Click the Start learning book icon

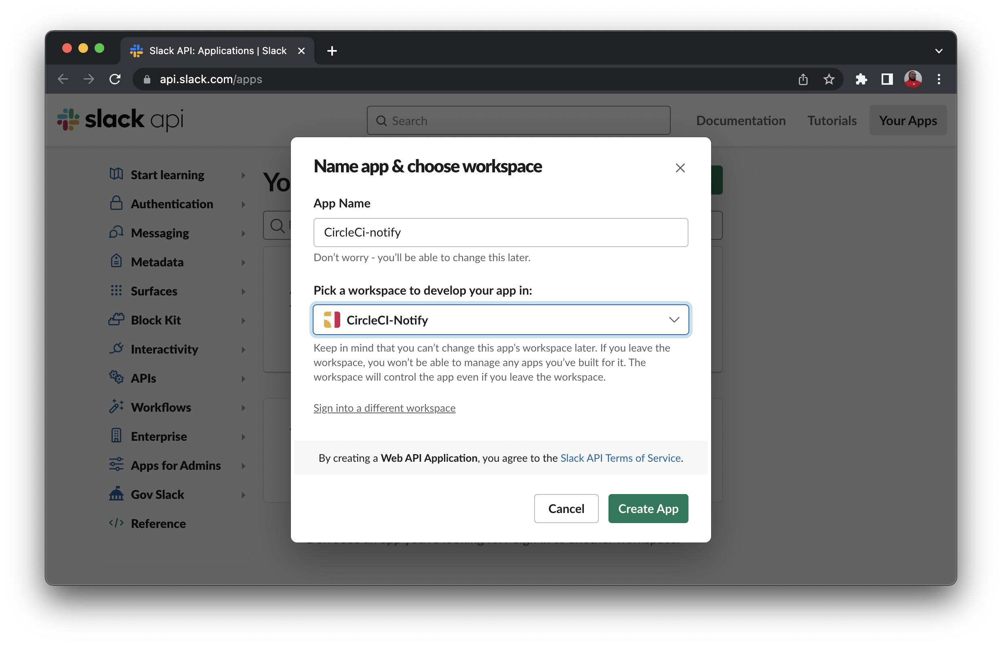tap(116, 174)
